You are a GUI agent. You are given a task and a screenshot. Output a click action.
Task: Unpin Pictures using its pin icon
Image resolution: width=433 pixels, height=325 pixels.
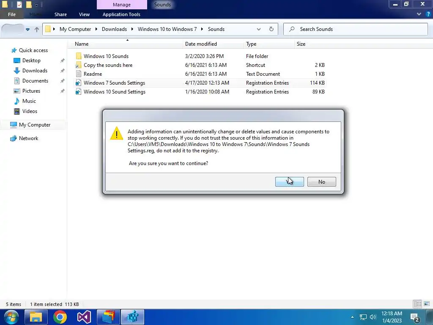(63, 91)
